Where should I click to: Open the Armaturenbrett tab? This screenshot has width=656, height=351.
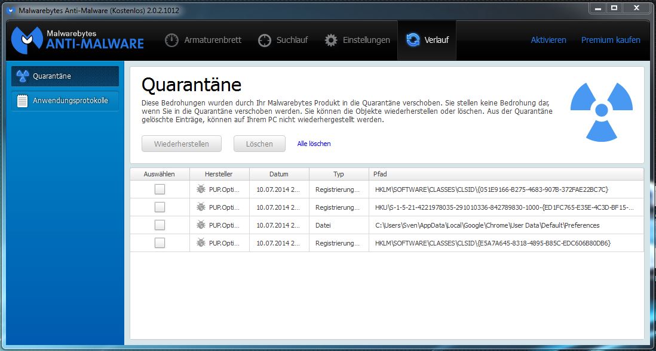(x=203, y=40)
